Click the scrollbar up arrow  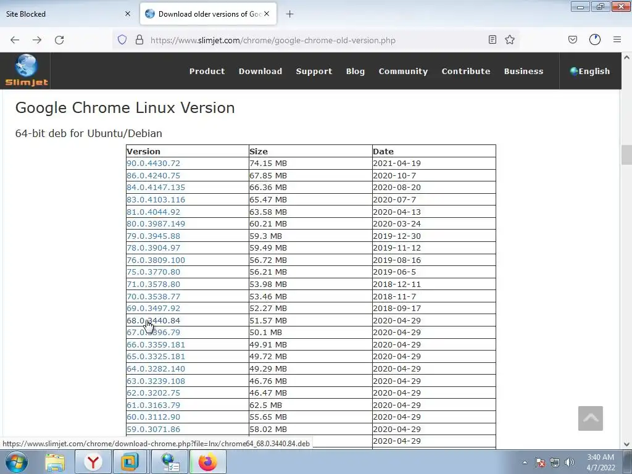click(626, 57)
